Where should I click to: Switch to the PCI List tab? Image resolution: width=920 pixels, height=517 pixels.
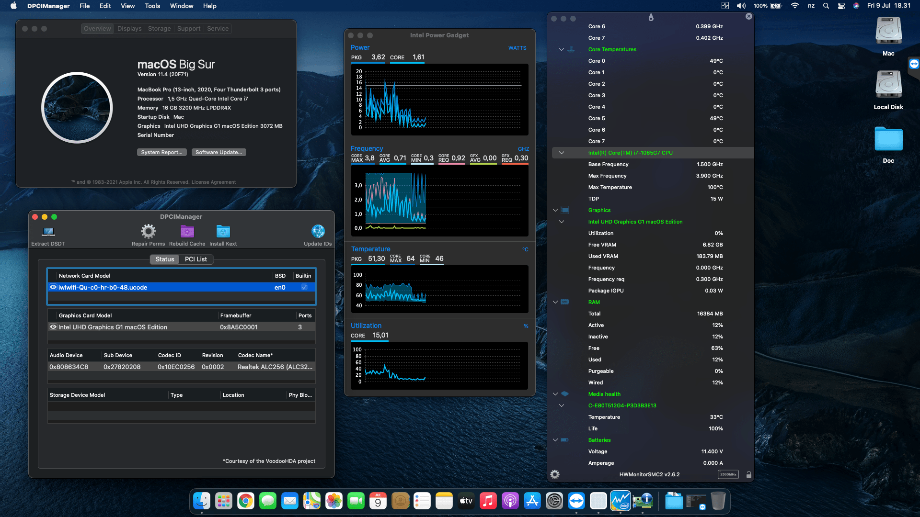click(x=196, y=259)
